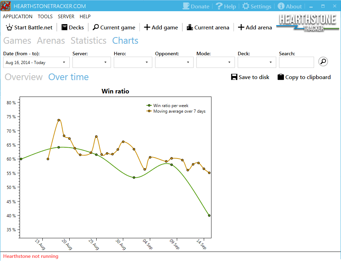Switch to the Statistics tab
341x261 pixels.
click(88, 41)
